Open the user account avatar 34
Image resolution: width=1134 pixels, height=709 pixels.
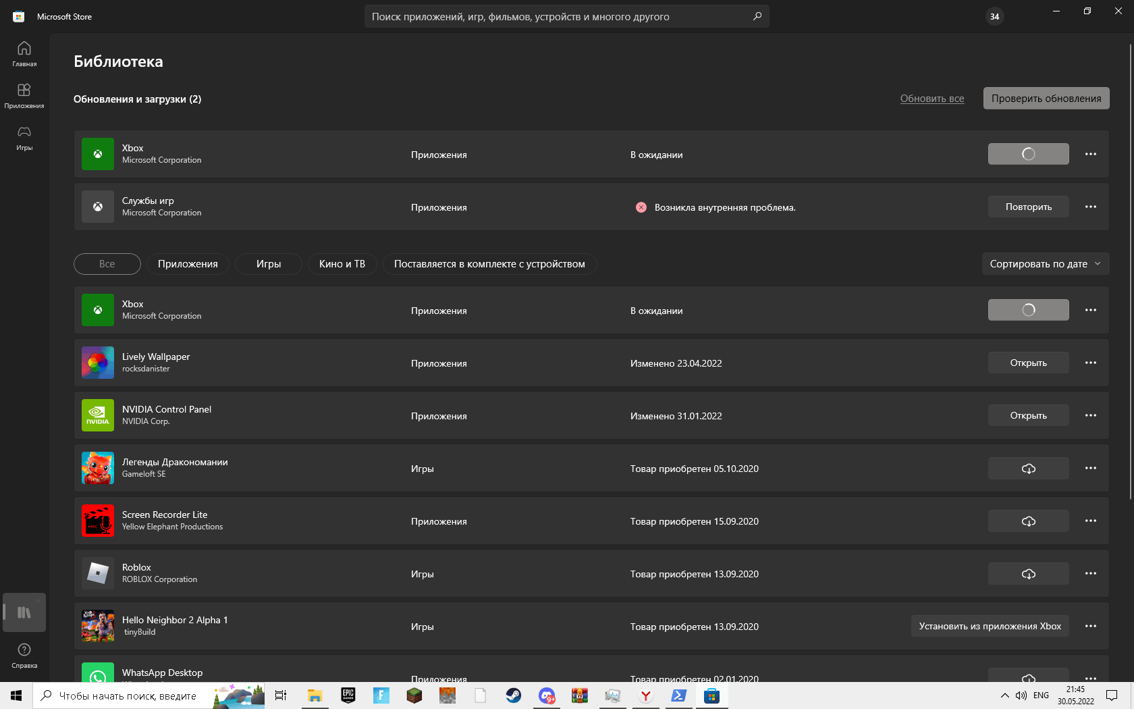[994, 16]
